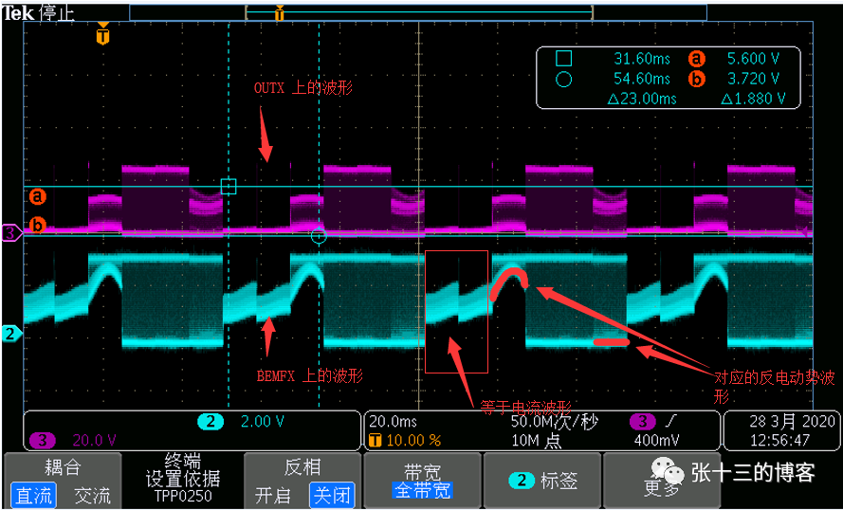Click the 10M 点 record length readout
The width and height of the screenshot is (843, 510).
click(x=536, y=441)
